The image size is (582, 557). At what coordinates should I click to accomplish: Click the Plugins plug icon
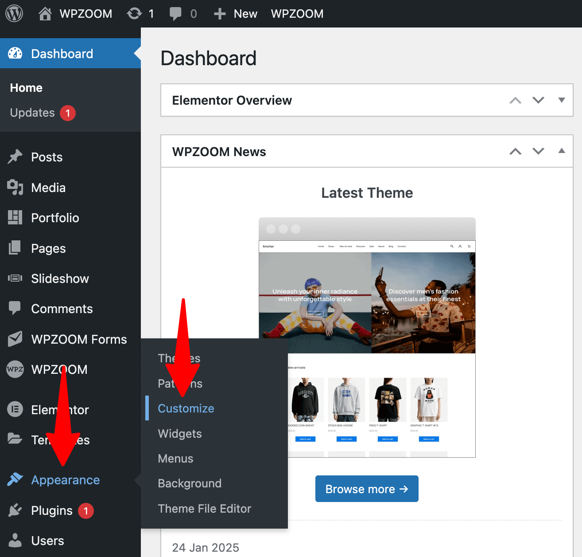click(x=15, y=510)
